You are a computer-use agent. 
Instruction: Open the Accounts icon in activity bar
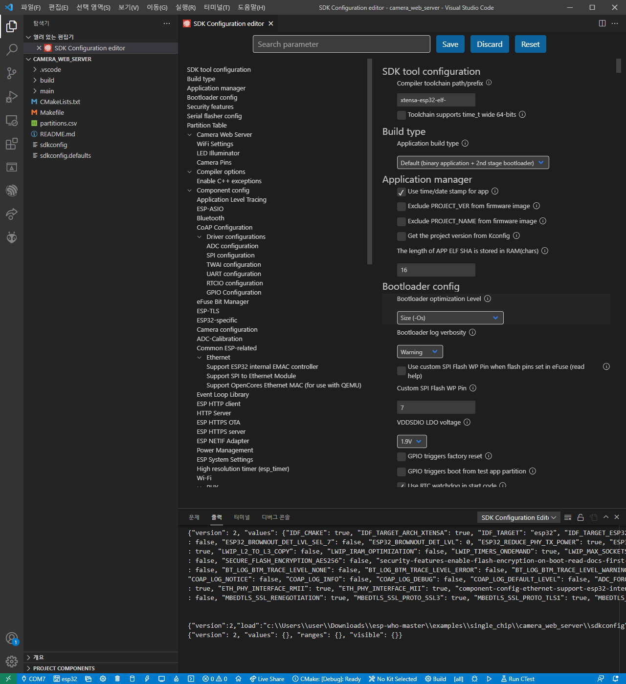tap(12, 638)
